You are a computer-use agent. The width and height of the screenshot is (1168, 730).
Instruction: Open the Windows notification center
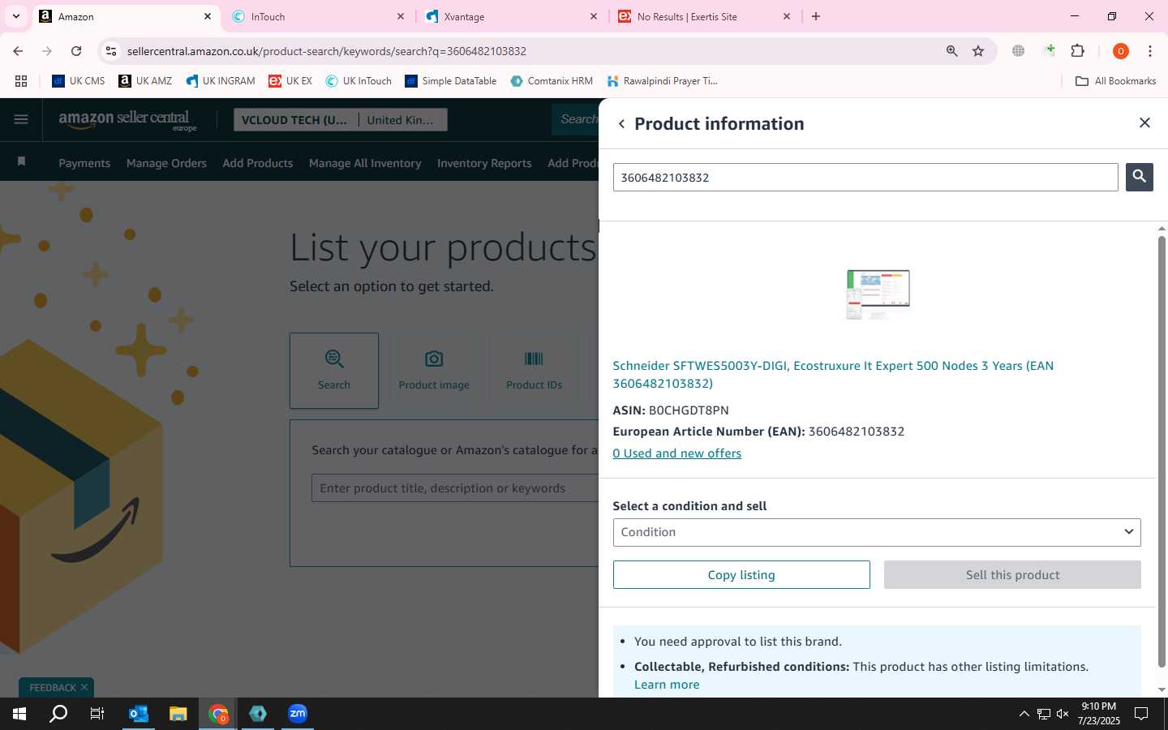1141,714
